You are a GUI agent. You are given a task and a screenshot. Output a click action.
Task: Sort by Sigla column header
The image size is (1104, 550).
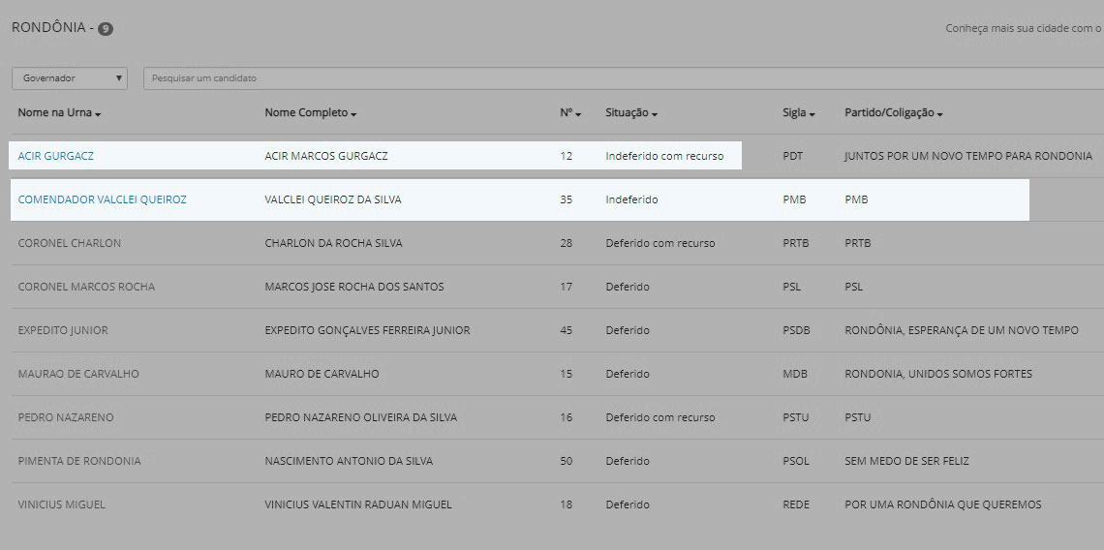coord(798,112)
